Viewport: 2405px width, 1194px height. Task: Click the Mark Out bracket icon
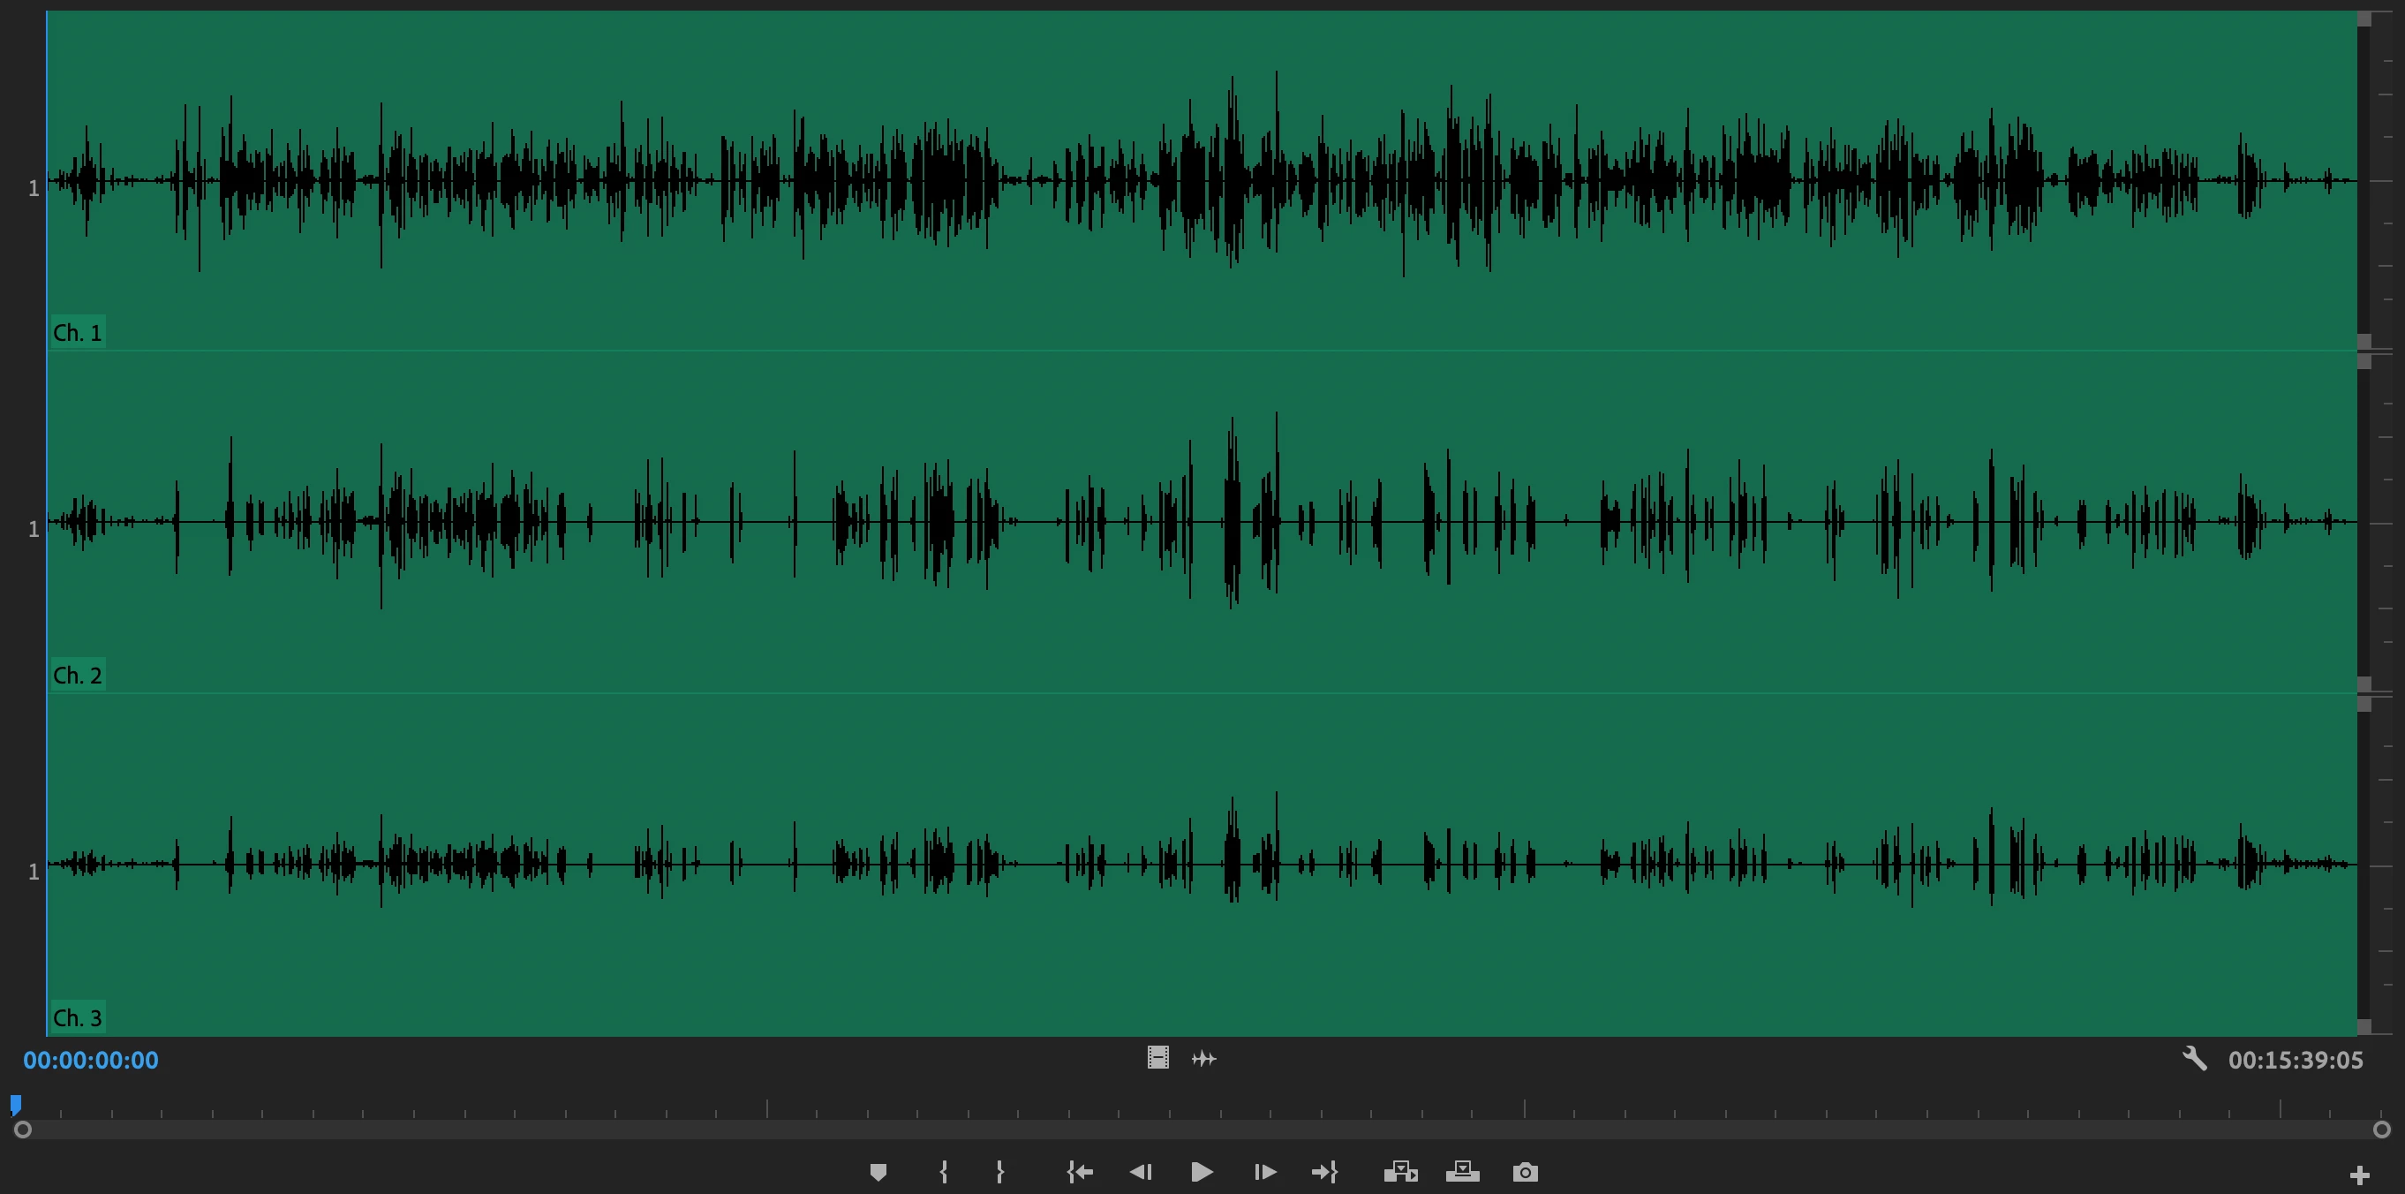1000,1172
